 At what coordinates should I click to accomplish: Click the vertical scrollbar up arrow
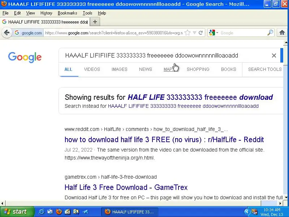(x=286, y=43)
